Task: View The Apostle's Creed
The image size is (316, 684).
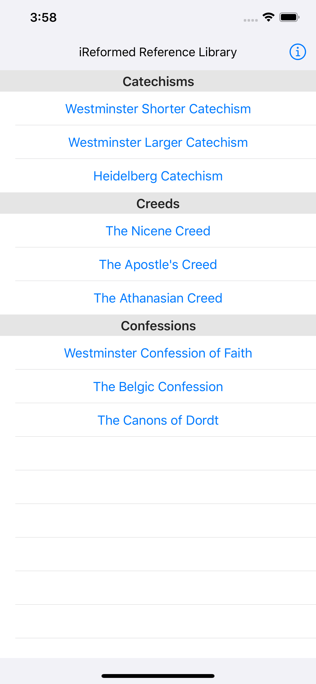Action: pyautogui.click(x=158, y=264)
